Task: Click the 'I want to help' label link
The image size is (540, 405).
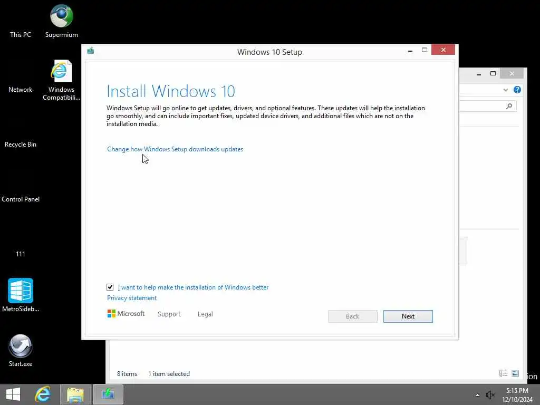Action: tap(193, 287)
